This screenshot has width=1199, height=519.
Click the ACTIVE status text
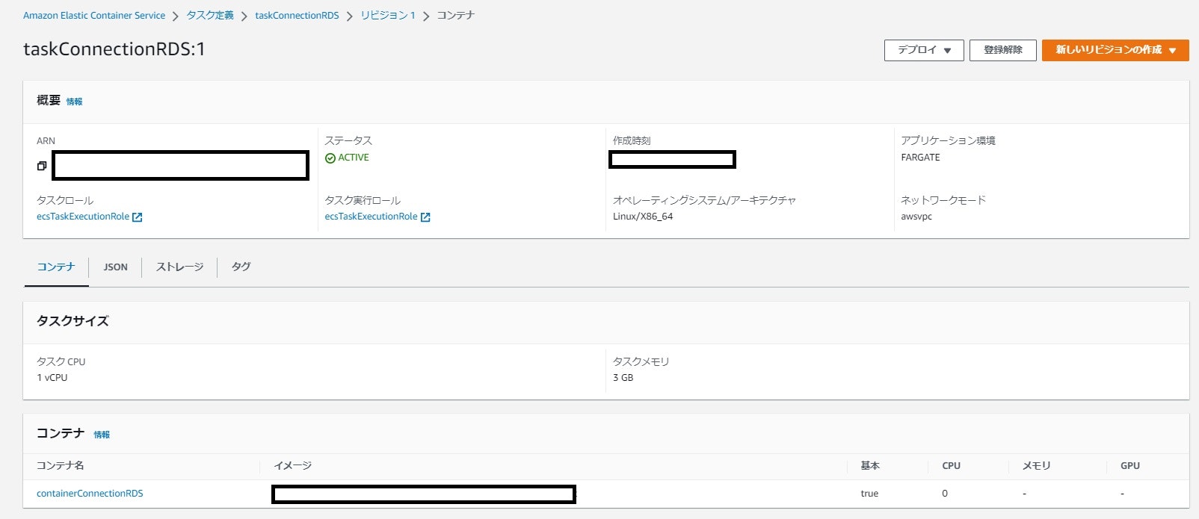pyautogui.click(x=354, y=158)
